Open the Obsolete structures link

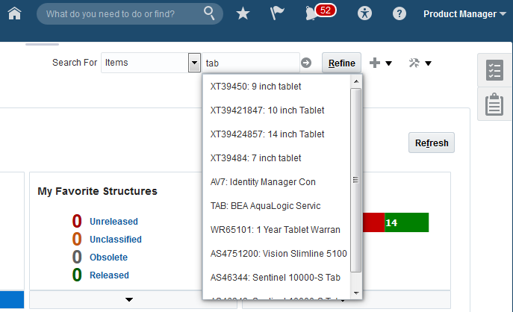[108, 258]
